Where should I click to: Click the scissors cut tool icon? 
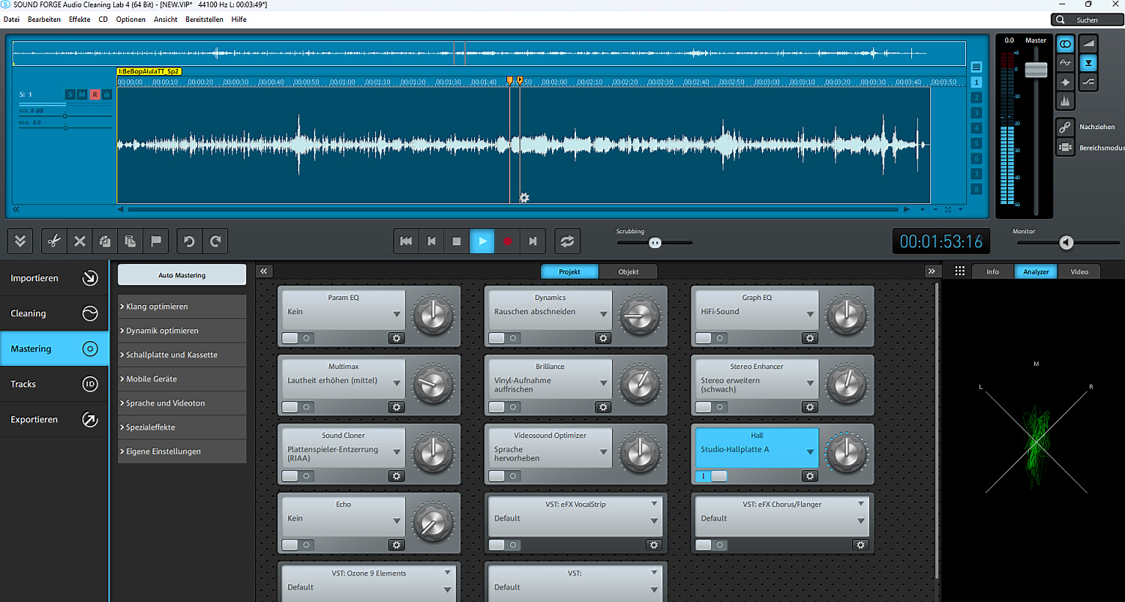coord(53,241)
